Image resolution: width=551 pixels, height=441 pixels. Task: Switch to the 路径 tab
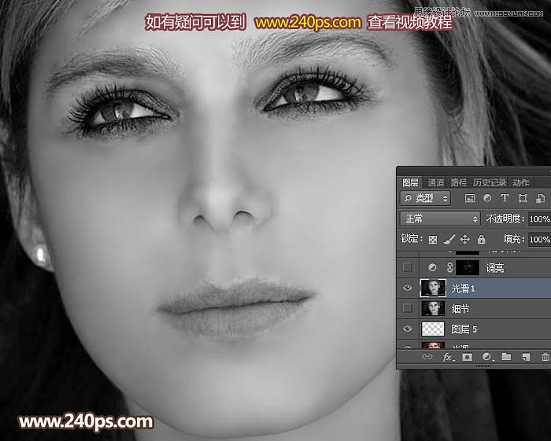tap(459, 183)
